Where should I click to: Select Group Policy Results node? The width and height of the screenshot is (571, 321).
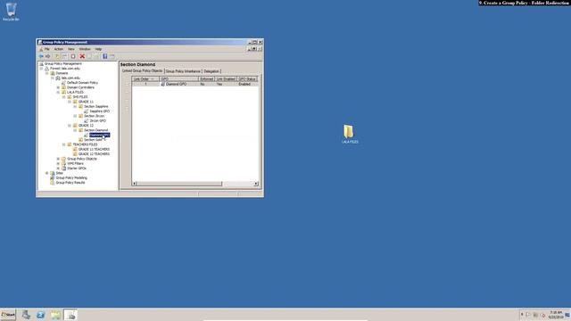70,182
